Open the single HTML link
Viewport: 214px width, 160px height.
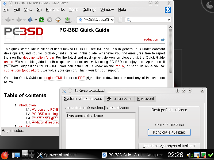[53, 78]
